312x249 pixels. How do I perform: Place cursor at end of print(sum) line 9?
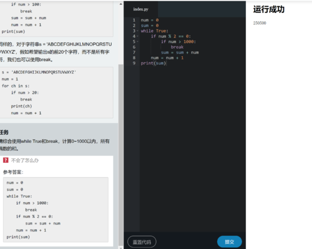[166, 63]
